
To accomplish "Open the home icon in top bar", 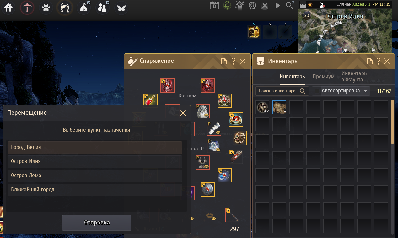I will (8, 8).
